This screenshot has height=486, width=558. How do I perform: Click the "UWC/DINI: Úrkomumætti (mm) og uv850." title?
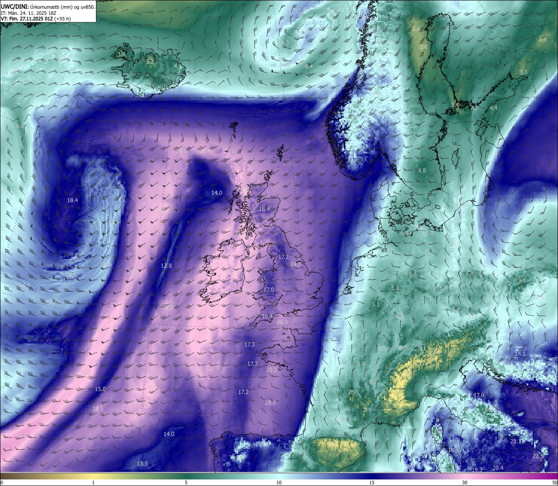coord(48,7)
